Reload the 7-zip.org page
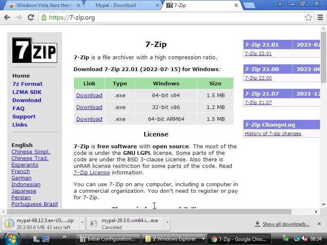 click(31, 18)
